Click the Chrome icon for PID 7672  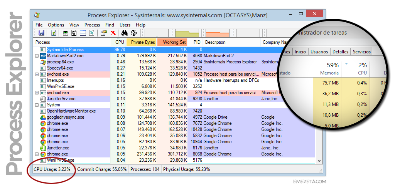[x=43, y=123]
